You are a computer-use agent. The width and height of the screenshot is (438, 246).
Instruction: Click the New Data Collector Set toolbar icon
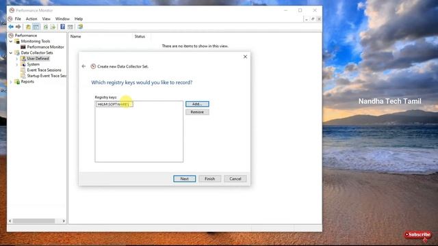pyautogui.click(x=80, y=27)
